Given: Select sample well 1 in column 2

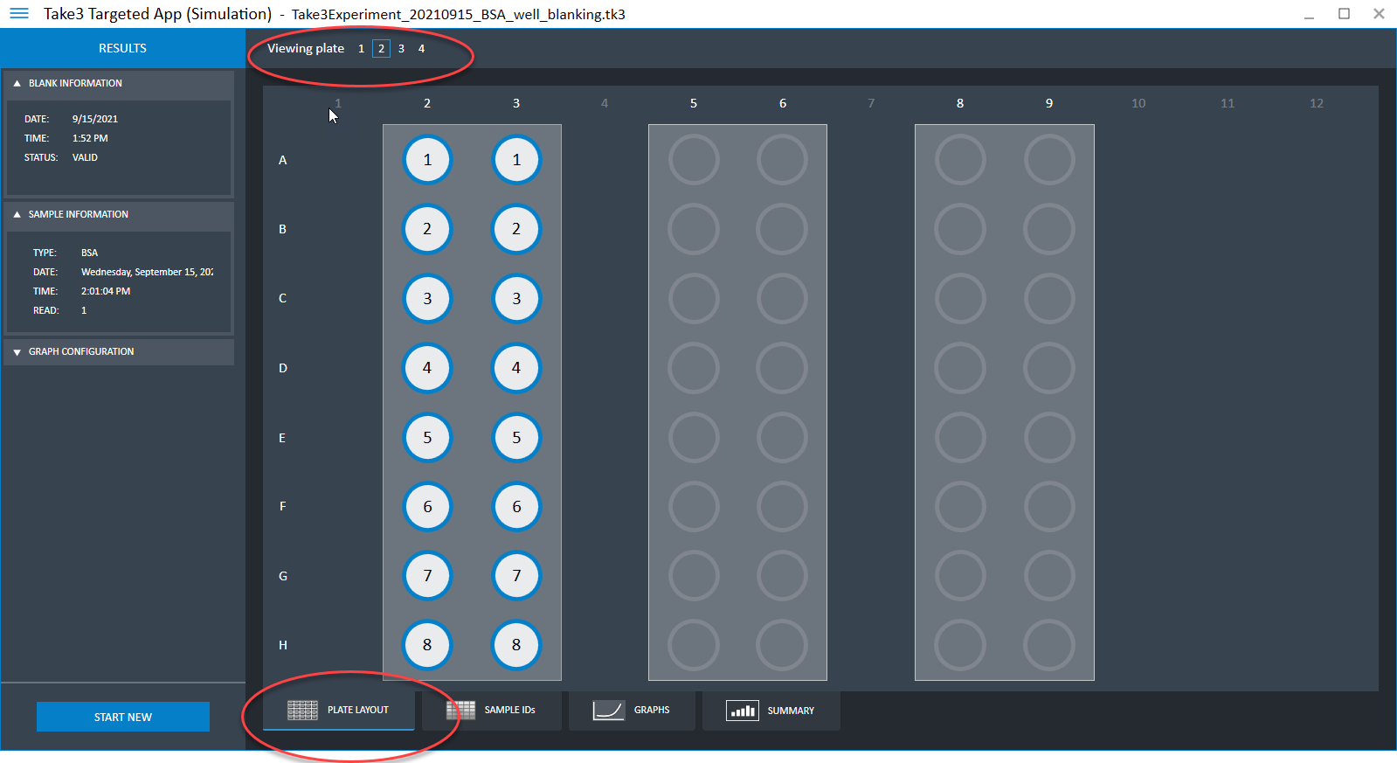Looking at the screenshot, I should (x=427, y=160).
